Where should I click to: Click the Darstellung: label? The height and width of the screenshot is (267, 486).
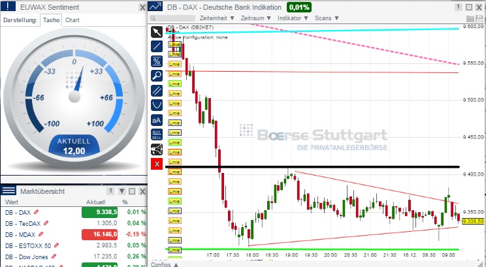20,20
